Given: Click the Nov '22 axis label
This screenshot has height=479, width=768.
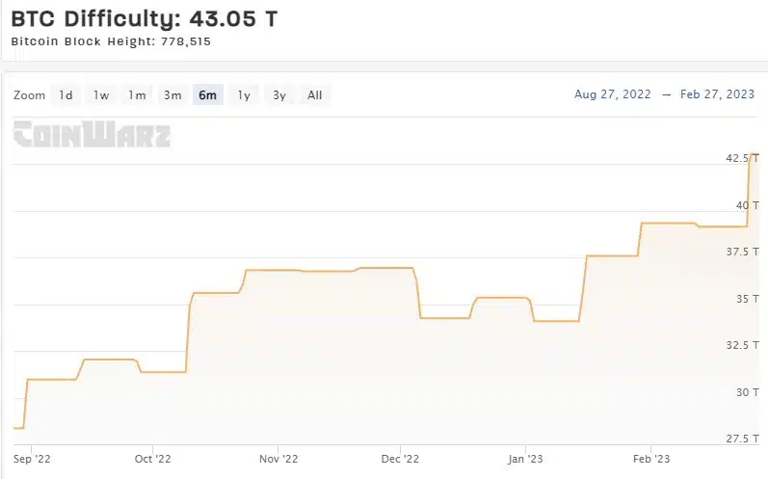Looking at the screenshot, I should (278, 459).
